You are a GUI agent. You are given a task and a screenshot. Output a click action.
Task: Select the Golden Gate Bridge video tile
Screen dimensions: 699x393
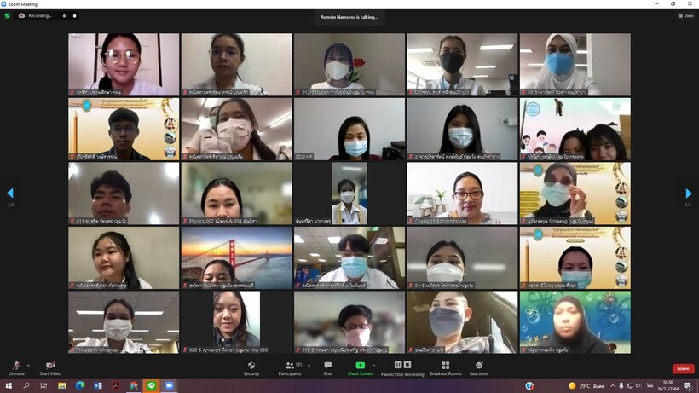(x=236, y=257)
